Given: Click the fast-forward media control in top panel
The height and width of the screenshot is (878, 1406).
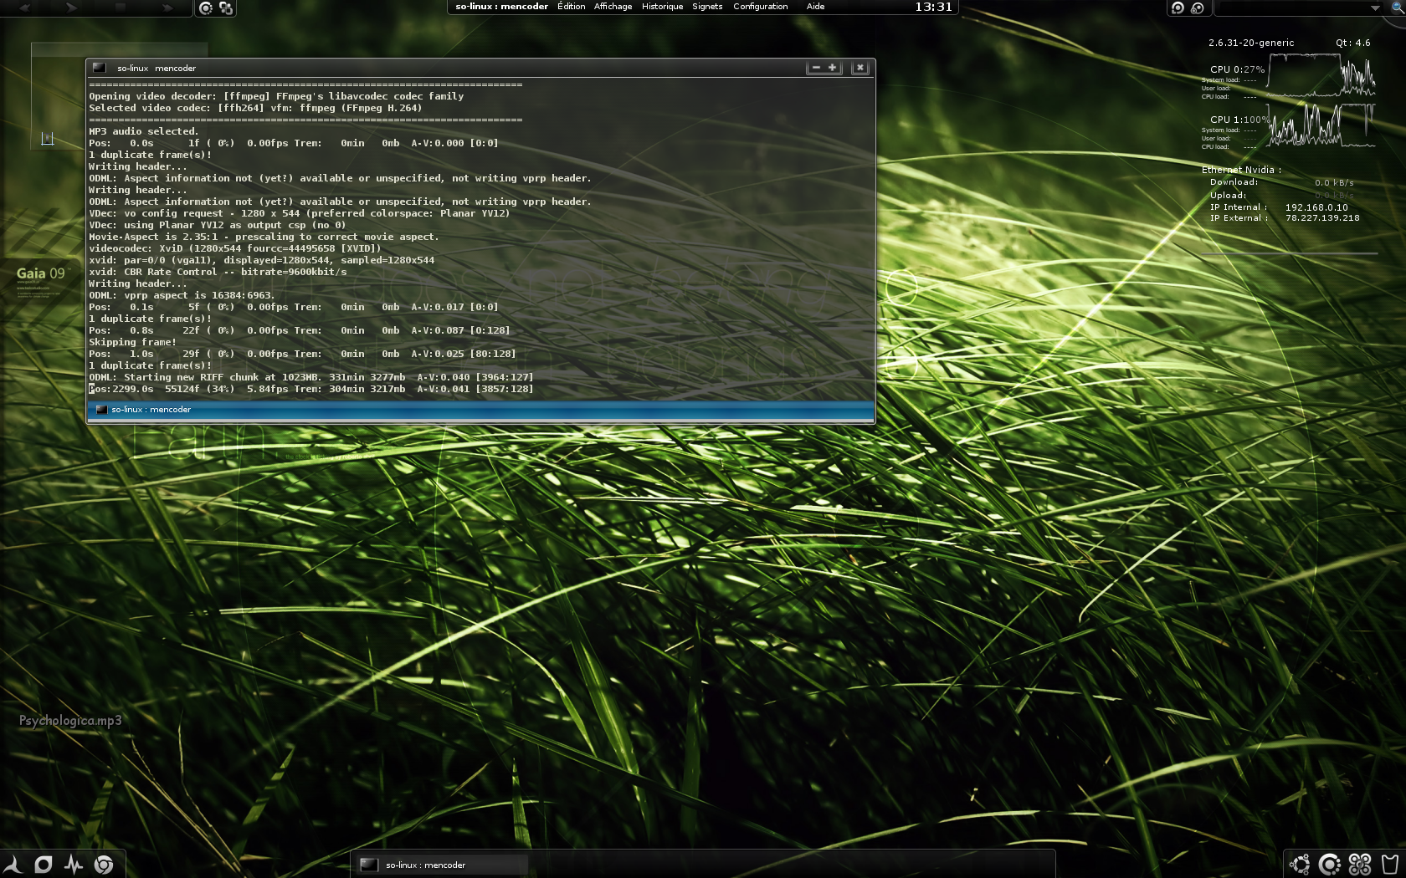Looking at the screenshot, I should point(167,7).
